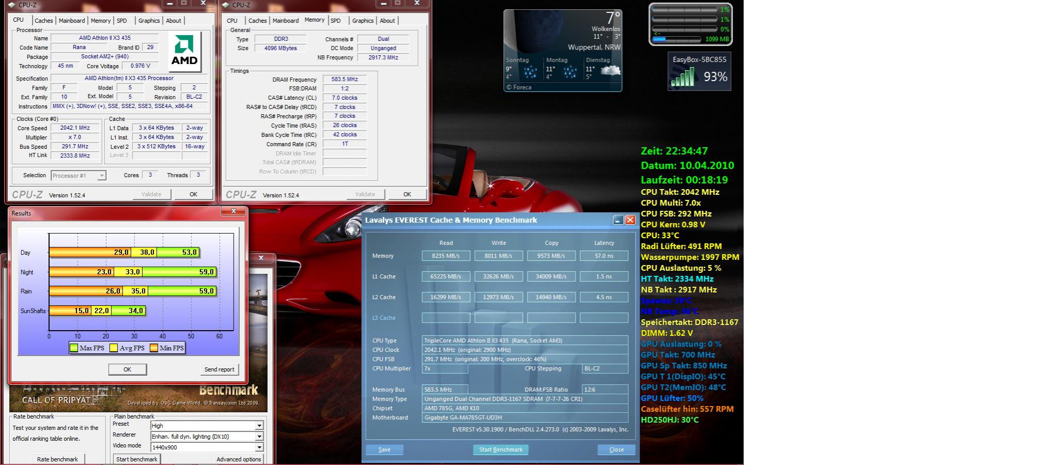Click the Day row's 53,0 Max FPS bar
This screenshot has width=1037, height=465.
(178, 253)
